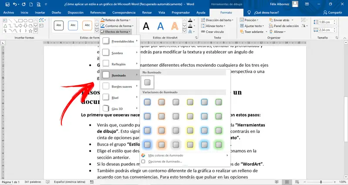Switch to the Diseño tab
348x185 pixels.
pos(57,13)
